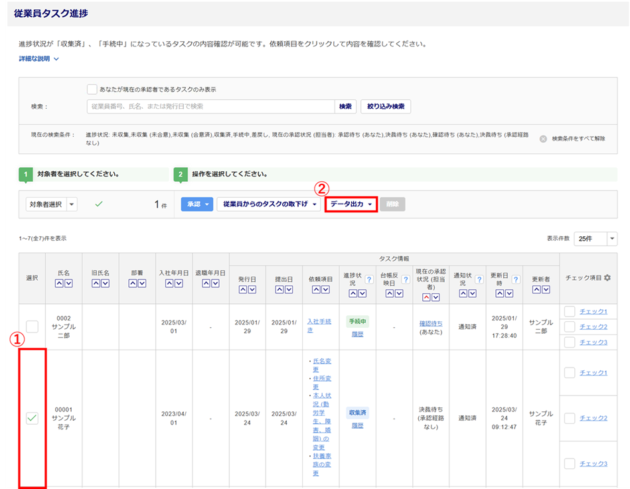Sort 発行日 column descending with down arrow
Image resolution: width=630 pixels, height=489 pixels.
pyautogui.click(x=251, y=289)
